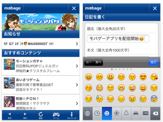Close the 日記を書く screen with X
Image resolution: width=163 pixels, height=122 pixels.
155,8
